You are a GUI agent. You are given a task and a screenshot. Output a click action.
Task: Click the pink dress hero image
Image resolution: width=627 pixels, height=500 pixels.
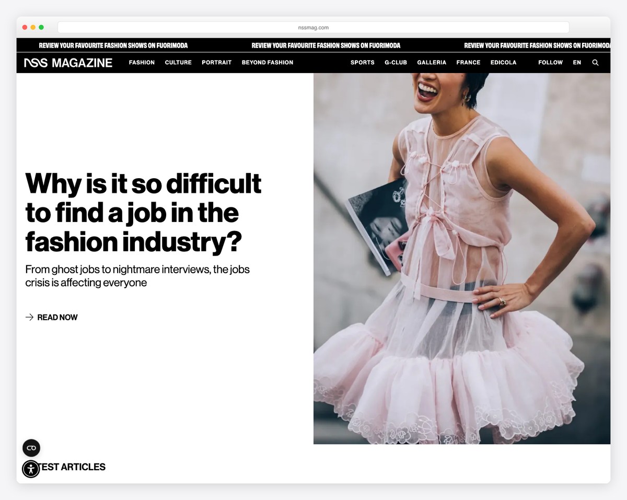(461, 259)
